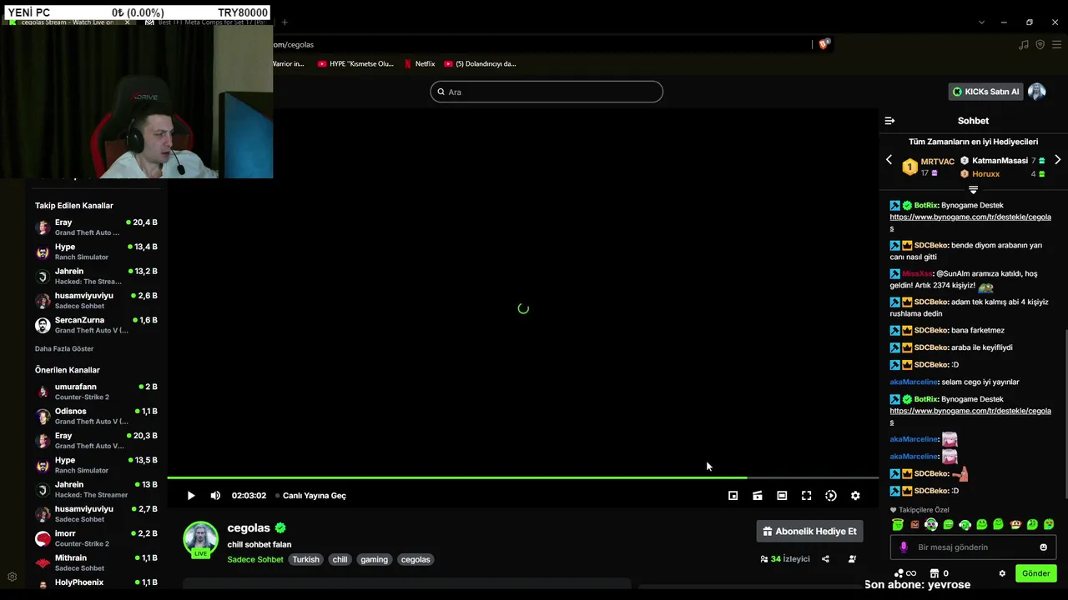Viewport: 1068px width, 600px height.
Task: Collapse the gifters leaderboard handle
Action: (973, 190)
